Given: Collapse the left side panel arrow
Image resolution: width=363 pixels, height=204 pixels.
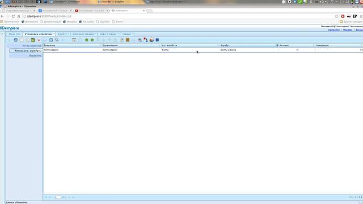Looking at the screenshot, I should pos(2,34).
